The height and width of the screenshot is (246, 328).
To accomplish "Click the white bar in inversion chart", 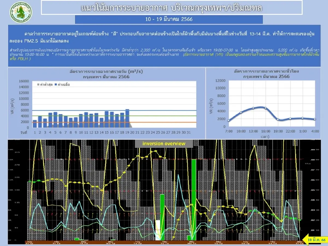I will [x=158, y=230].
